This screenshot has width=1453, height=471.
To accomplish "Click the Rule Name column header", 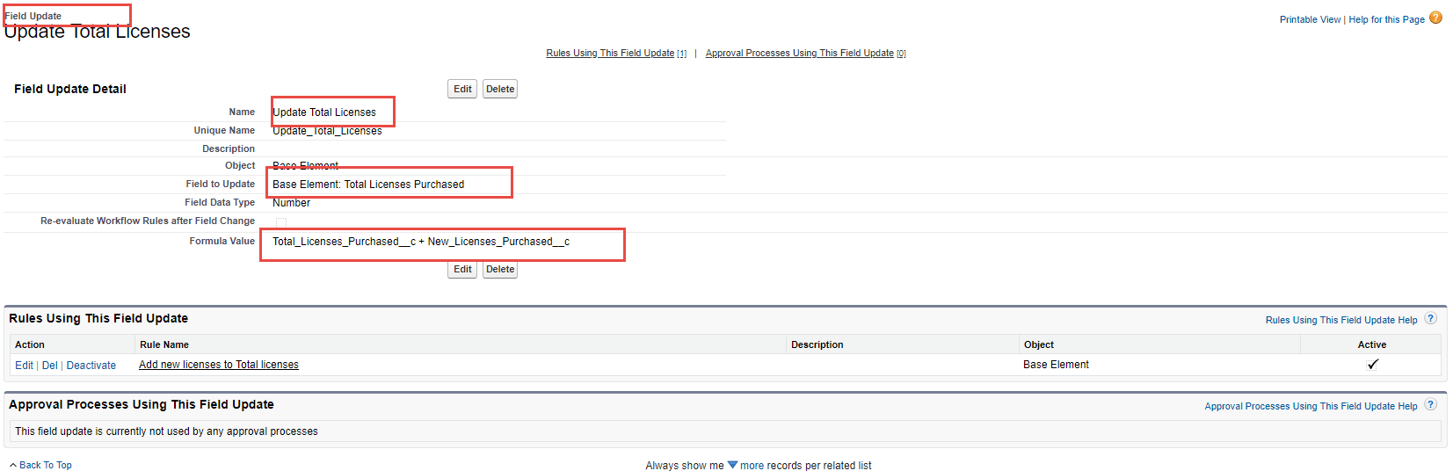I will point(164,344).
